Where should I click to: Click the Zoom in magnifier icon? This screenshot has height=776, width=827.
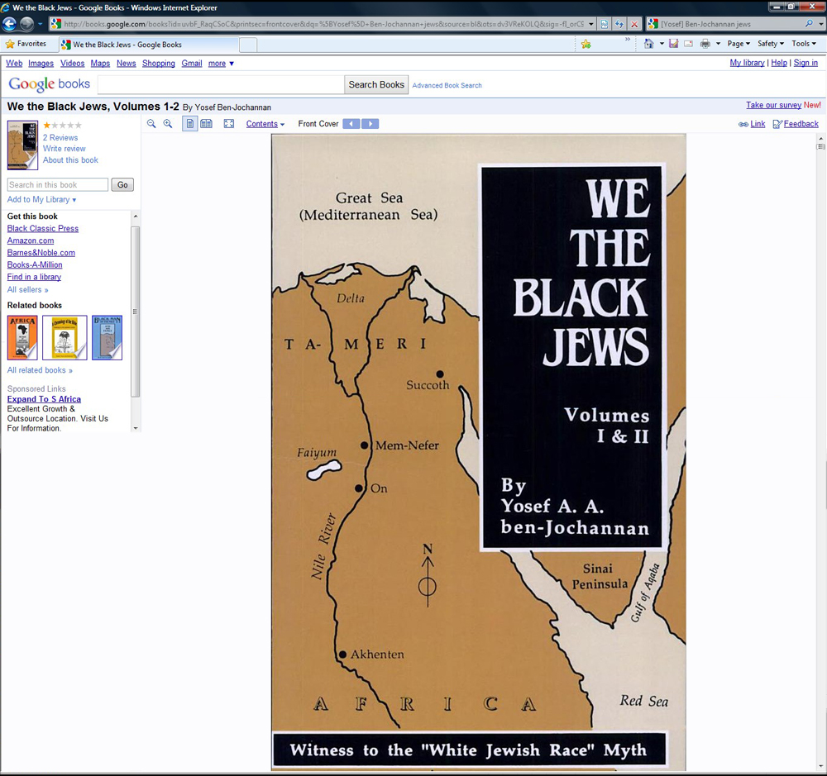pos(168,124)
